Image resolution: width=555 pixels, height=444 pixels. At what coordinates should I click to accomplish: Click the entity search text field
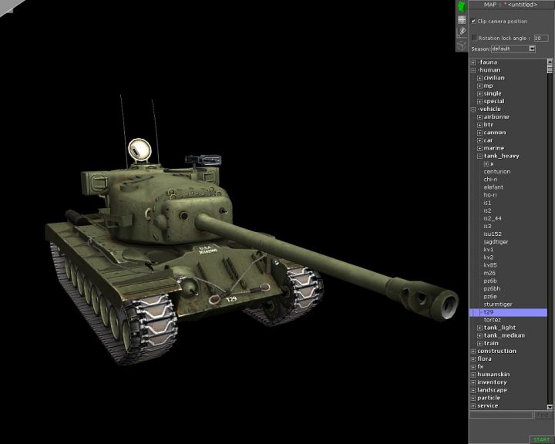coord(501,415)
